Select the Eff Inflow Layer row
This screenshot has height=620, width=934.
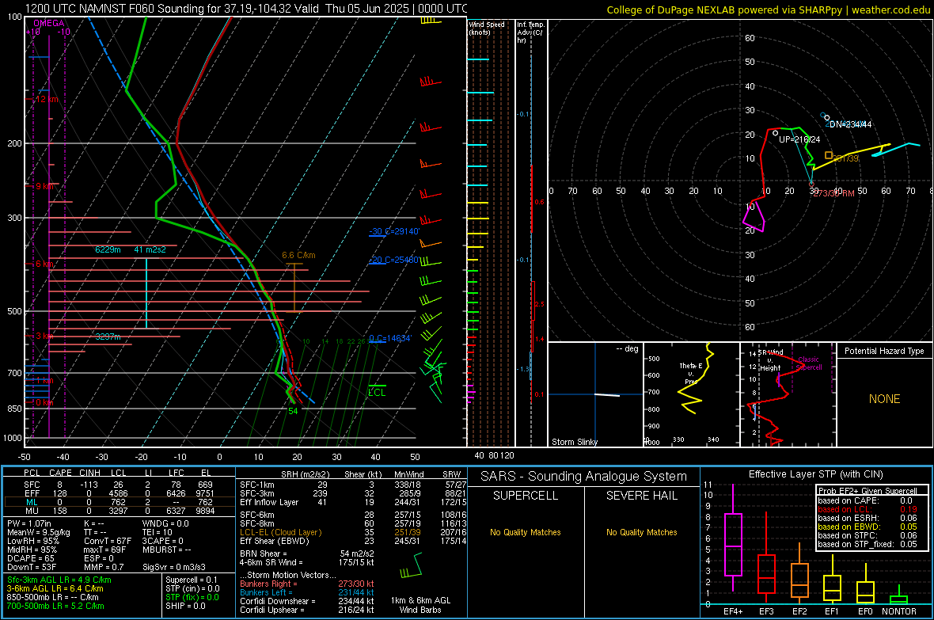[353, 502]
